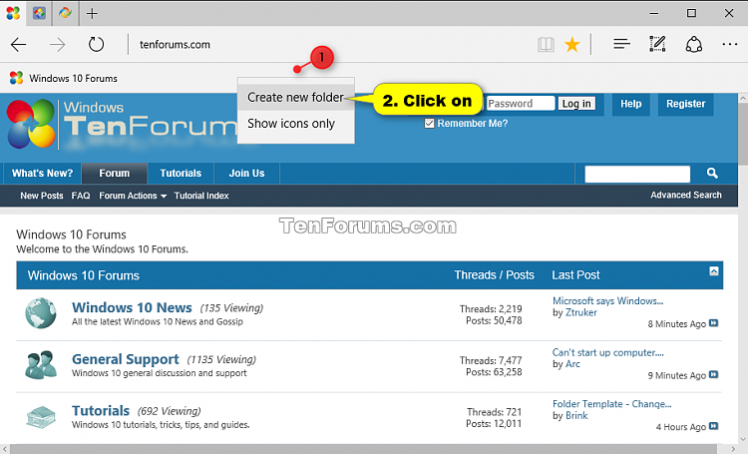This screenshot has height=454, width=748.
Task: Open Windows 10 Forums category header link
Action: [x=84, y=275]
